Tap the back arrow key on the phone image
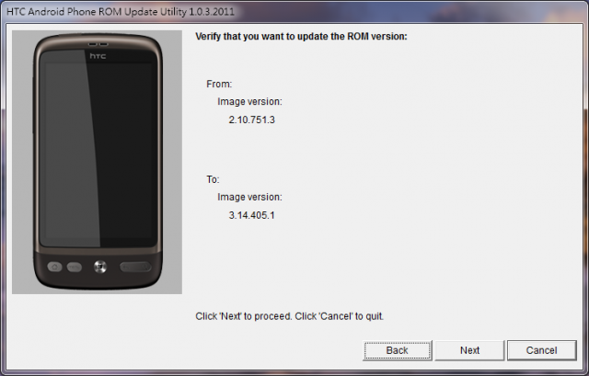This screenshot has width=589, height=376. point(127,267)
